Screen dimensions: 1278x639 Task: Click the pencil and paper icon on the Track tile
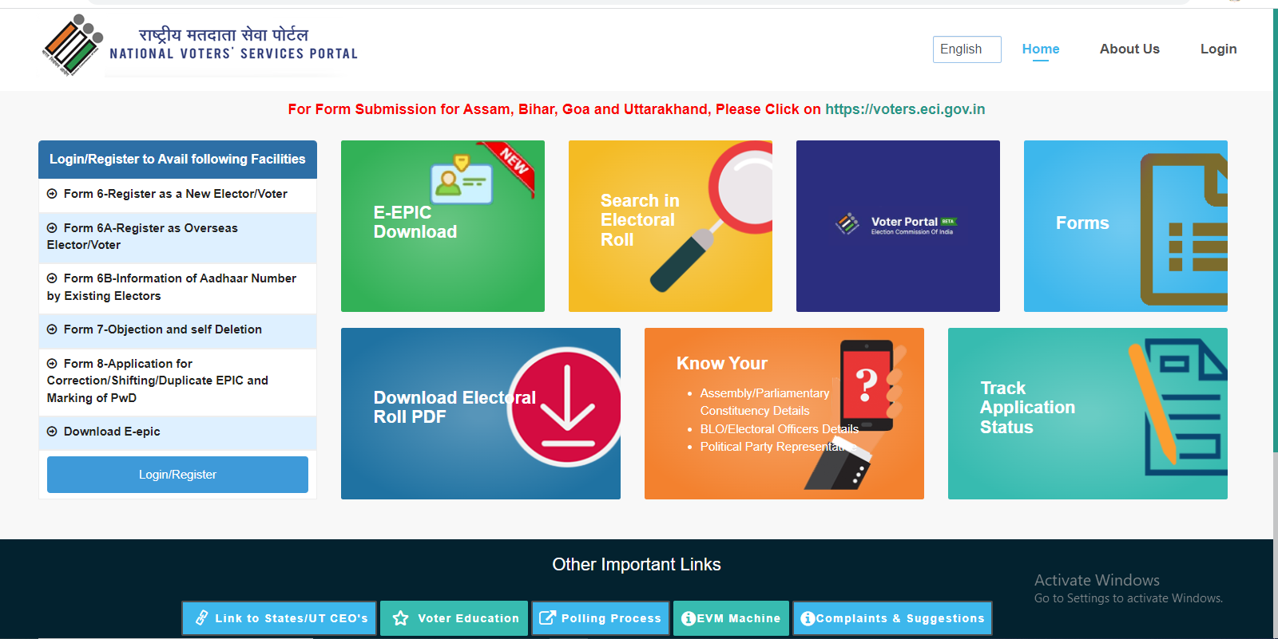(1177, 408)
